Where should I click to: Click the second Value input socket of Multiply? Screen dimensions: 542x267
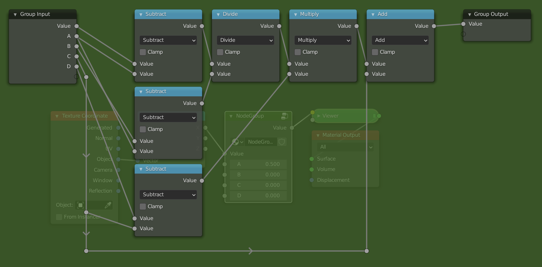tap(289, 74)
